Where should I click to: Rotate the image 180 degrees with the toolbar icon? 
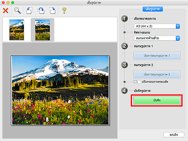coord(41,11)
